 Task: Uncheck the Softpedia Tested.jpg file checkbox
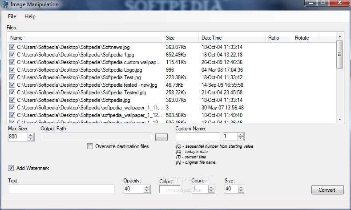[12, 93]
